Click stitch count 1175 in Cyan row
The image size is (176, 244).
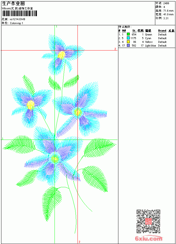tap(133, 38)
